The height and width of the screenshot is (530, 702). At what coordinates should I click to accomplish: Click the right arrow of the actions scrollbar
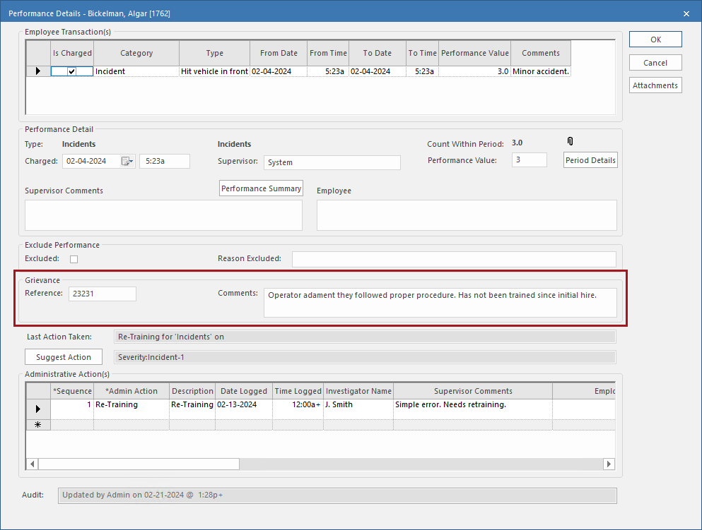point(609,464)
